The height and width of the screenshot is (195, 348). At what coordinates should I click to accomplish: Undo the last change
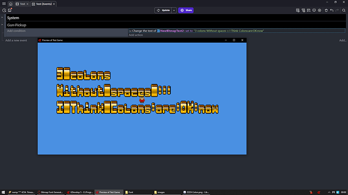pyautogui.click(x=331, y=11)
